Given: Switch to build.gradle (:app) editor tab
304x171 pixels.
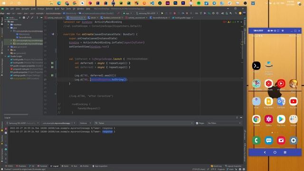Looking at the screenshot, I should (x=182, y=18).
